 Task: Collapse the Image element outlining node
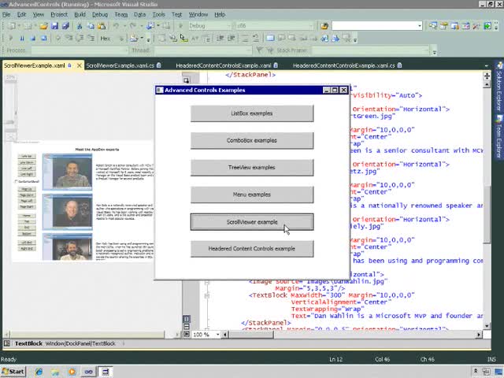pos(206,282)
